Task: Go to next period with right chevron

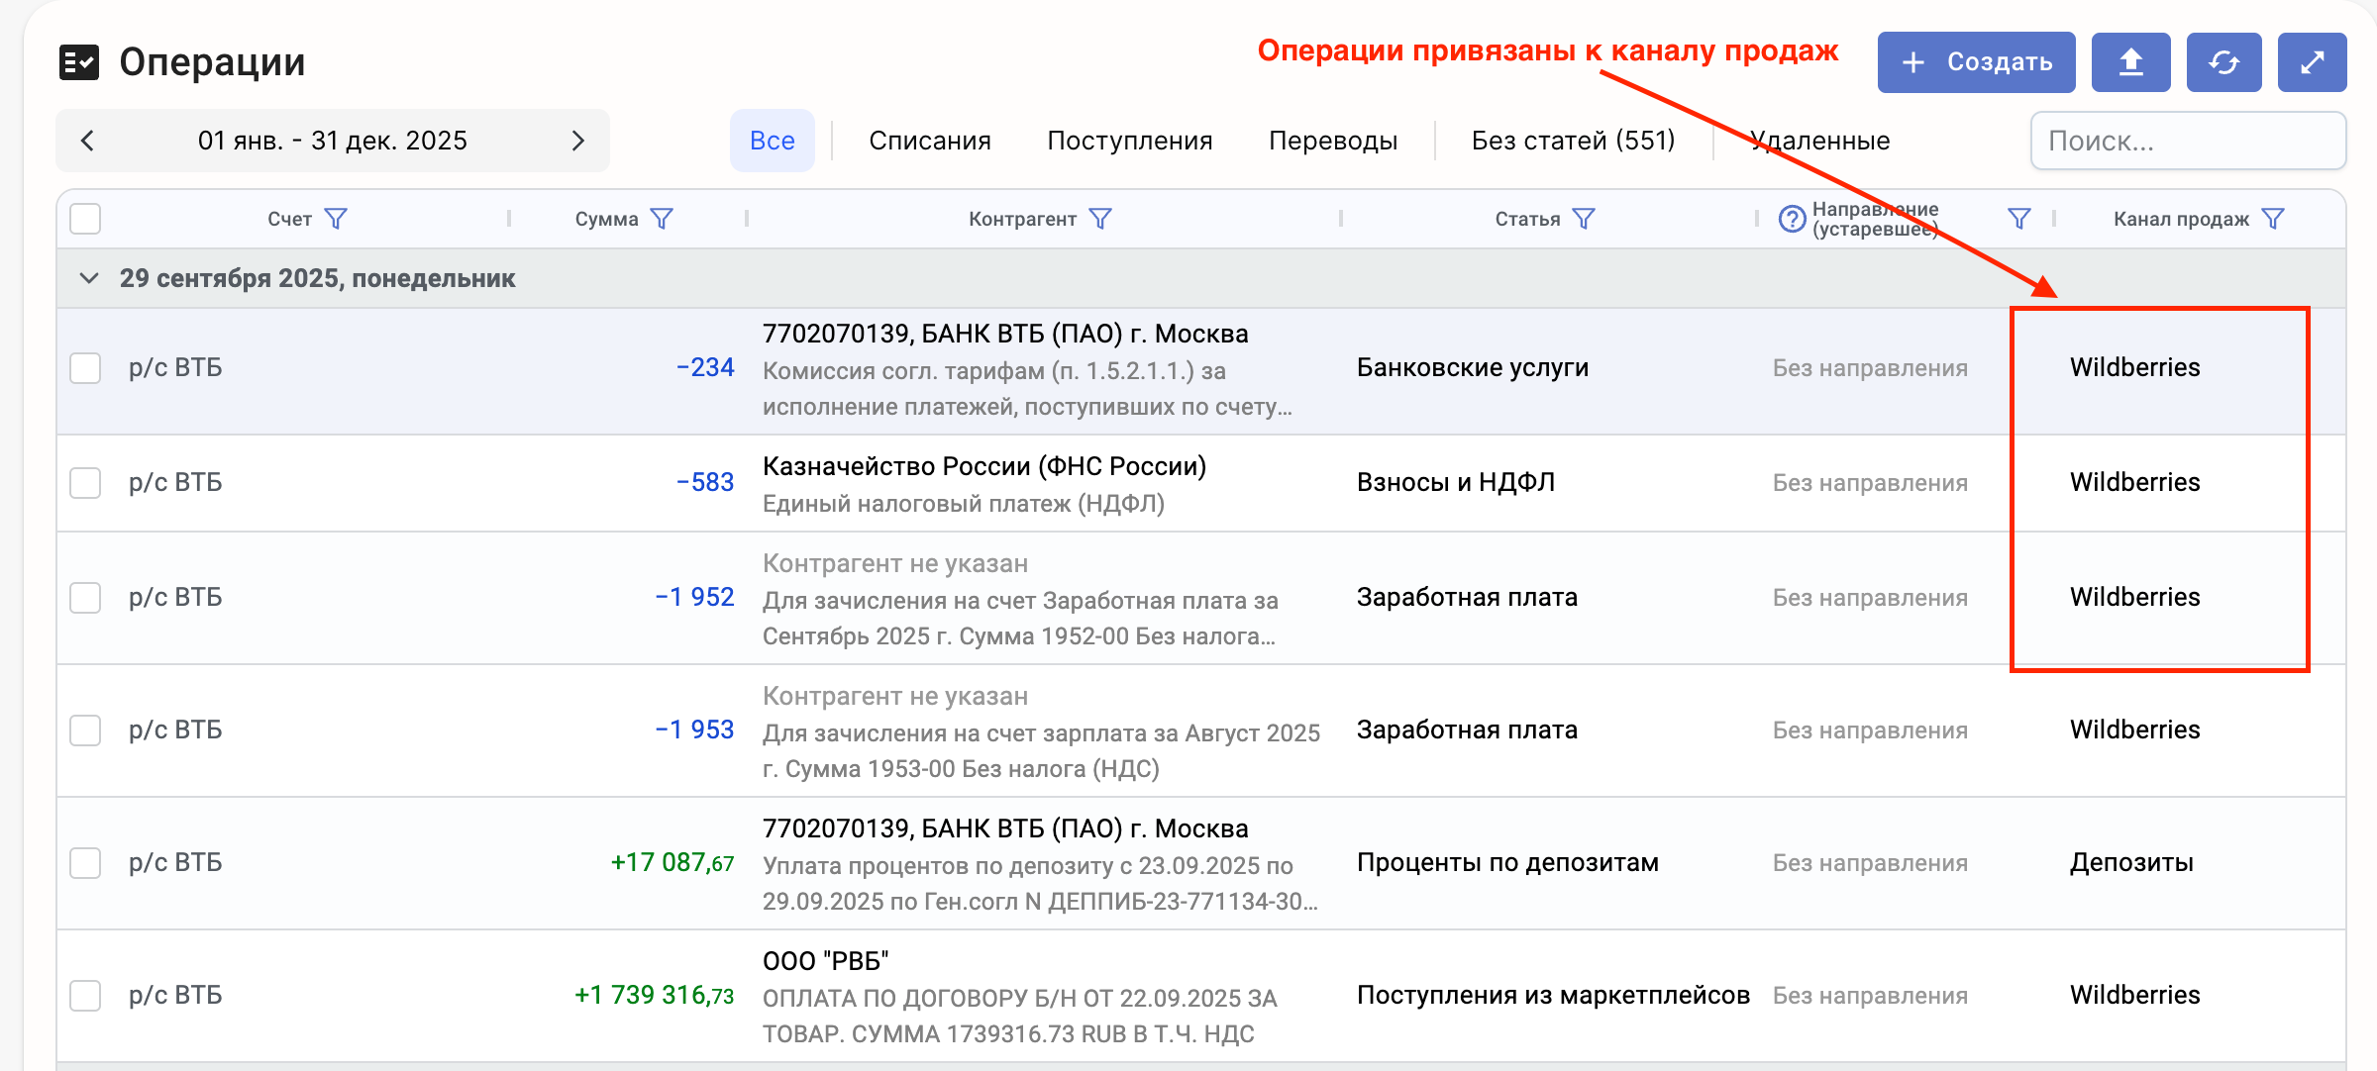Action: coord(578,141)
